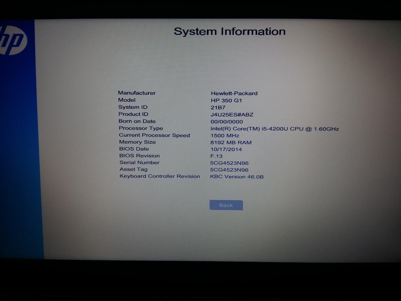
Task: Select the HP 350 G1 model value
Action: 226,100
